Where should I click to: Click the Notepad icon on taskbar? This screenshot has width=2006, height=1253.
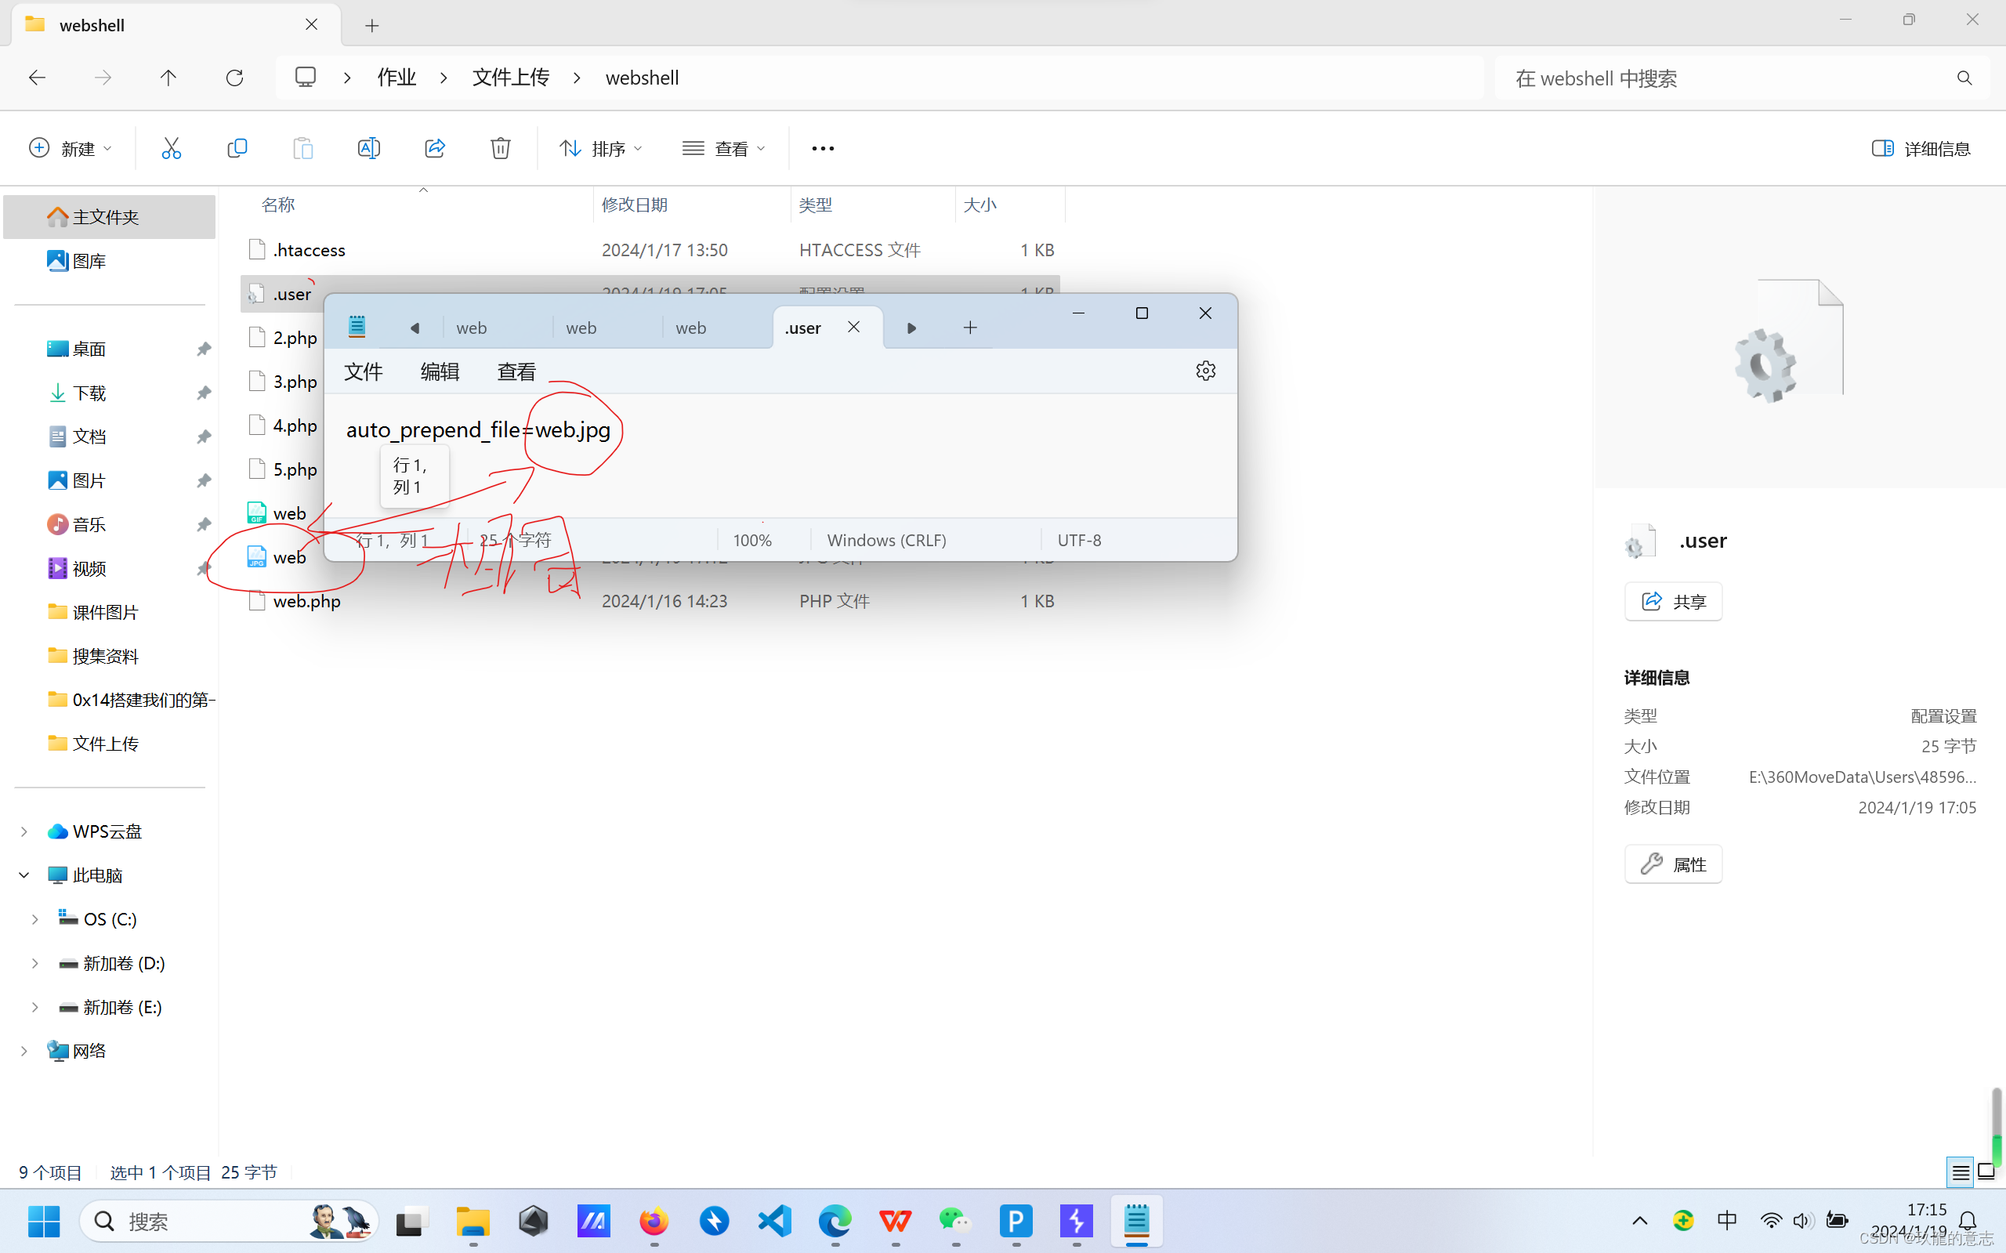point(1137,1221)
